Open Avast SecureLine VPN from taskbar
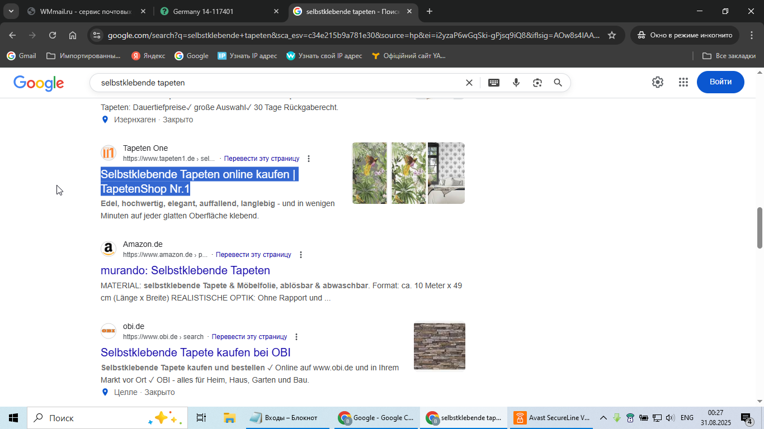The width and height of the screenshot is (764, 429). tap(552, 418)
